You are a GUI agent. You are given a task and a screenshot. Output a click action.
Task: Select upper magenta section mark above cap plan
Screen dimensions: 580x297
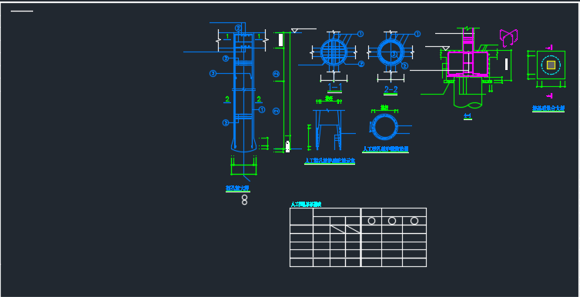pos(550,47)
